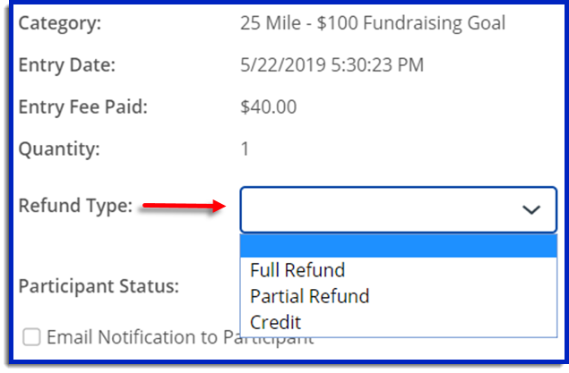This screenshot has width=569, height=373.
Task: Click the chevron arrow in Refund Type box
Action: coord(531,209)
